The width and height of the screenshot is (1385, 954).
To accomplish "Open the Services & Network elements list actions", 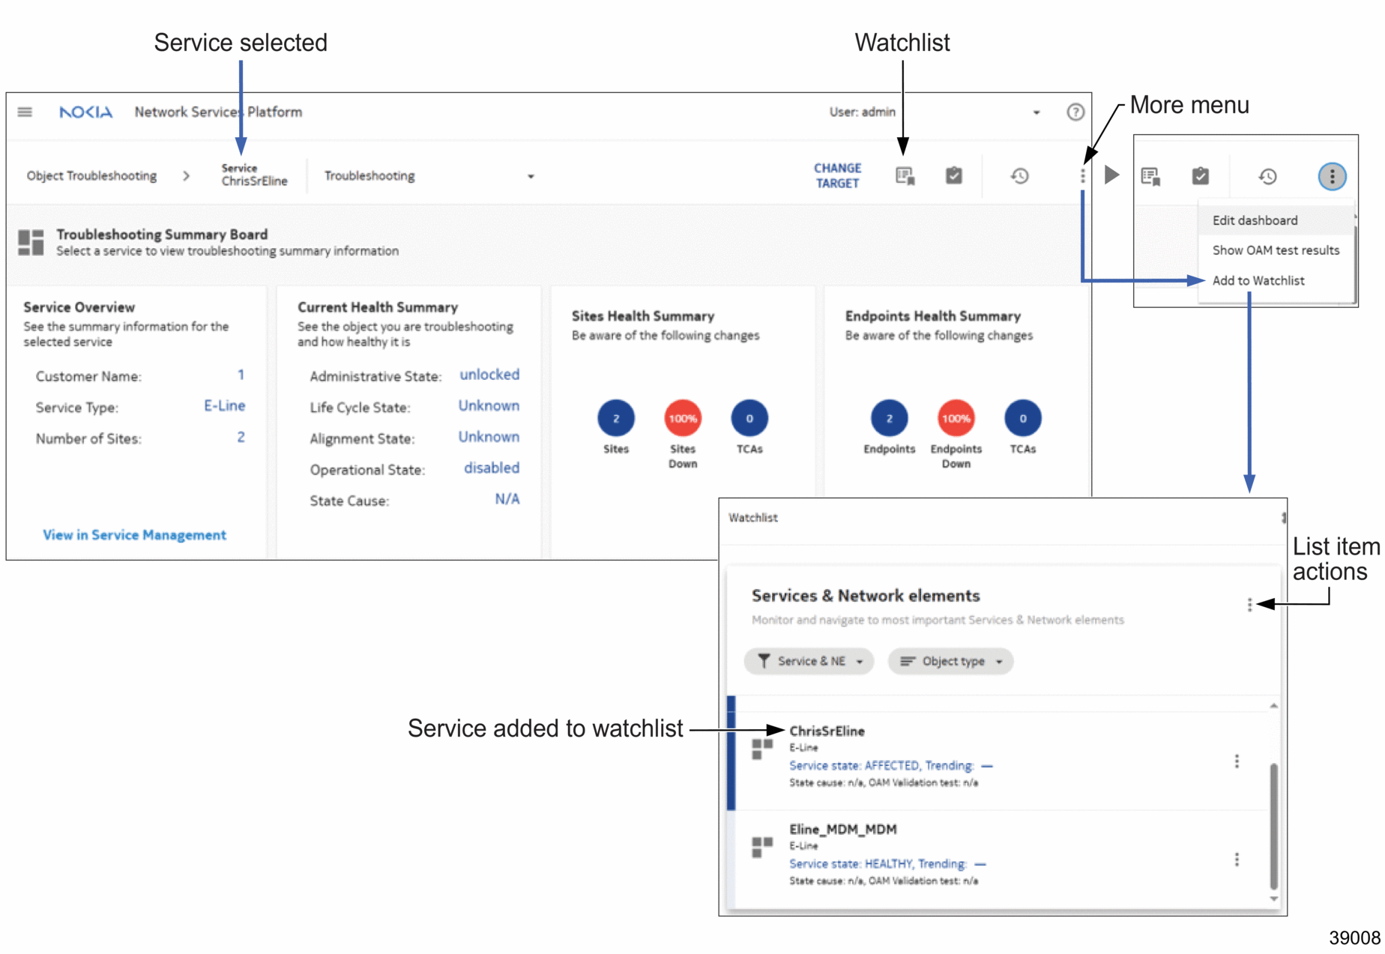I will tap(1249, 605).
